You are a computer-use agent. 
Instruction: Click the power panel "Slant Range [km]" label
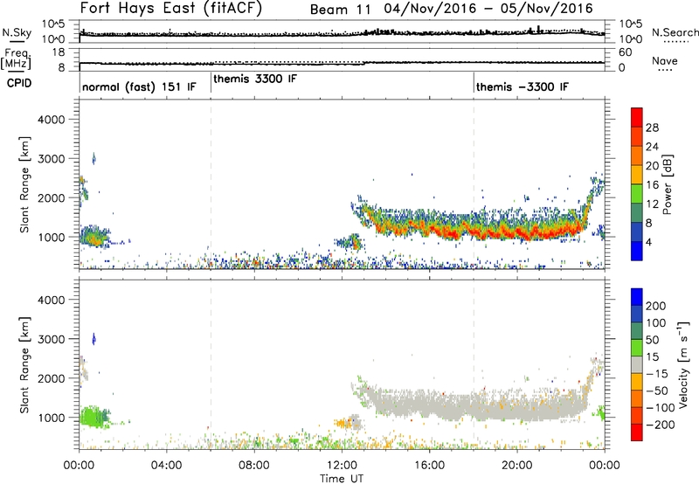24,184
